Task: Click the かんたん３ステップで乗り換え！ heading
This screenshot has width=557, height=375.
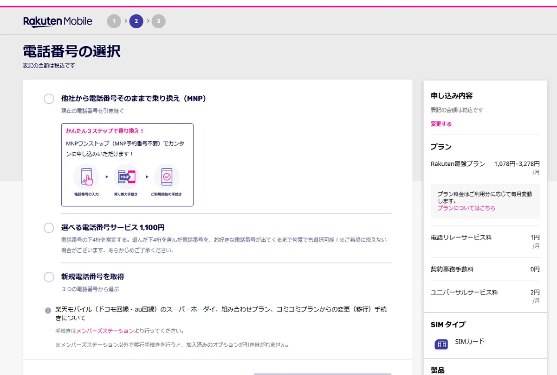Action: pos(105,131)
